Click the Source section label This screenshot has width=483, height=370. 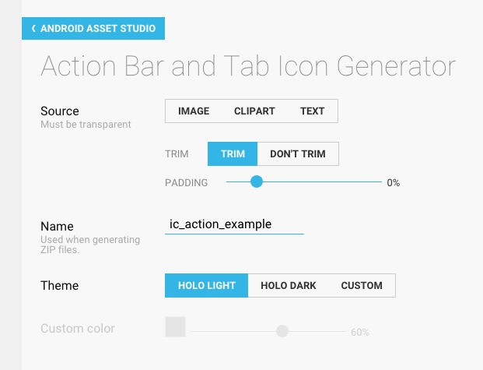point(60,111)
